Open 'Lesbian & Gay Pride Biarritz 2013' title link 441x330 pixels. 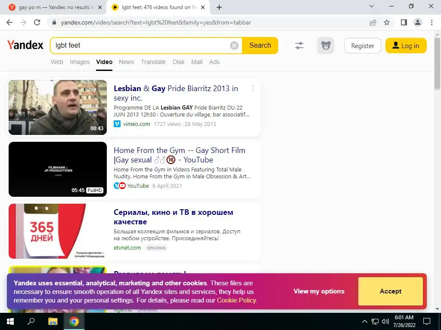(176, 93)
